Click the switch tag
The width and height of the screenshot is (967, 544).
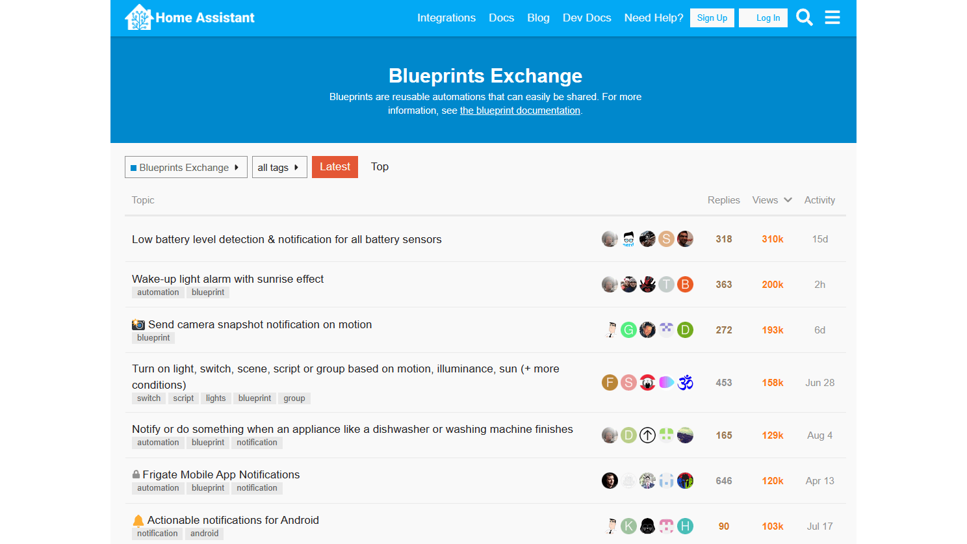pos(149,398)
